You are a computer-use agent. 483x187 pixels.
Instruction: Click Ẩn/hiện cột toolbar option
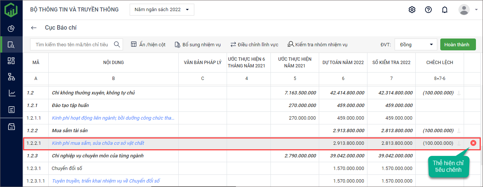coord(148,44)
